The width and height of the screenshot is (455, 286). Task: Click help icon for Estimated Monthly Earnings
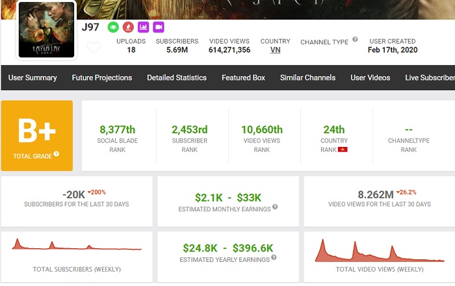275,207
